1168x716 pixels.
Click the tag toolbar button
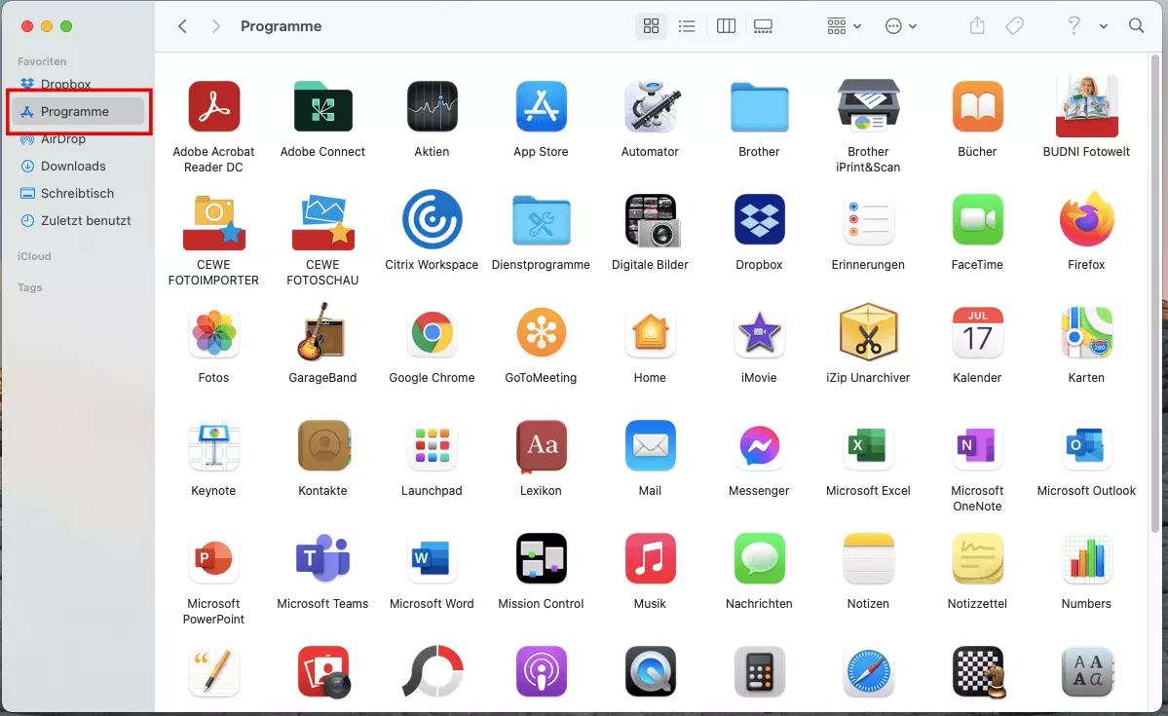click(1014, 26)
